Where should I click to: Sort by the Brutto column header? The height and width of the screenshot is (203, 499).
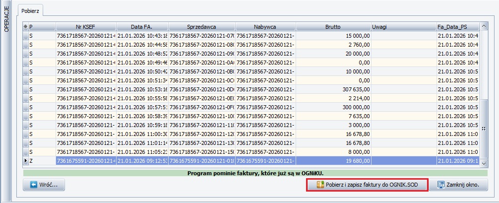(333, 26)
